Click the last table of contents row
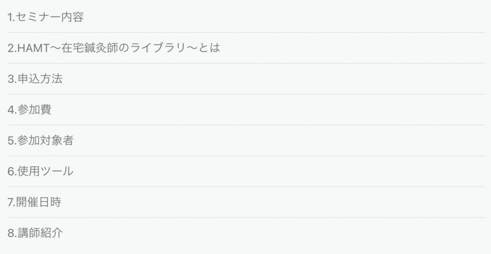 pyautogui.click(x=35, y=233)
